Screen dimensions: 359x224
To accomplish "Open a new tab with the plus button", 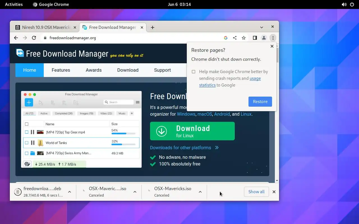I will click(152, 27).
